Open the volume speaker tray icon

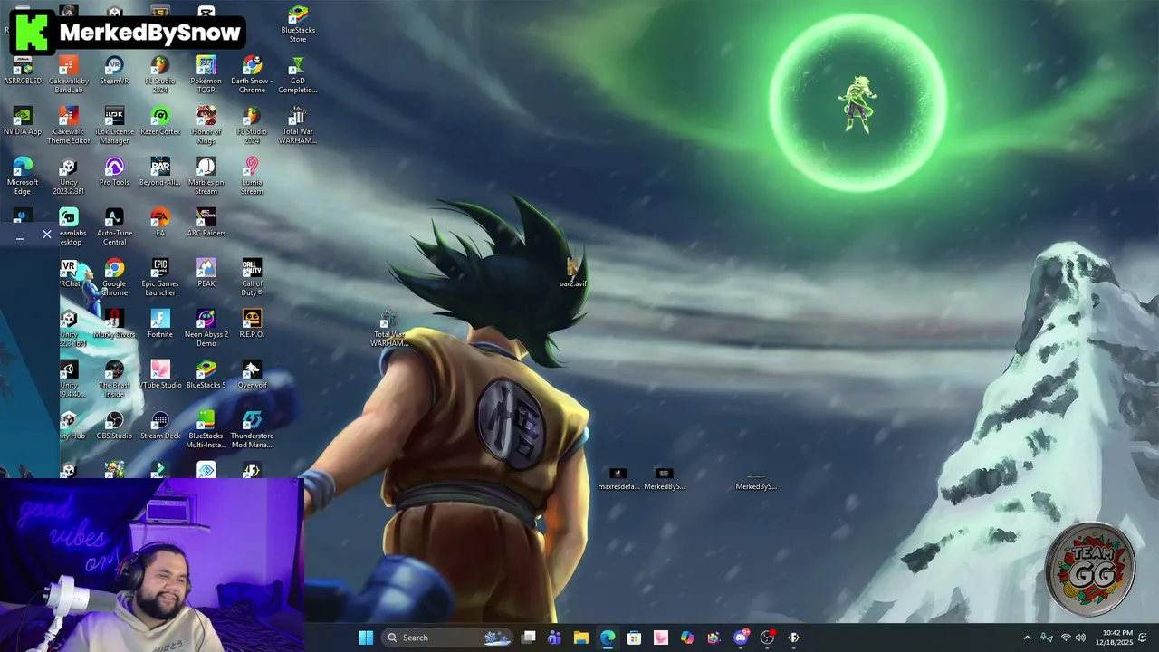pos(1080,638)
